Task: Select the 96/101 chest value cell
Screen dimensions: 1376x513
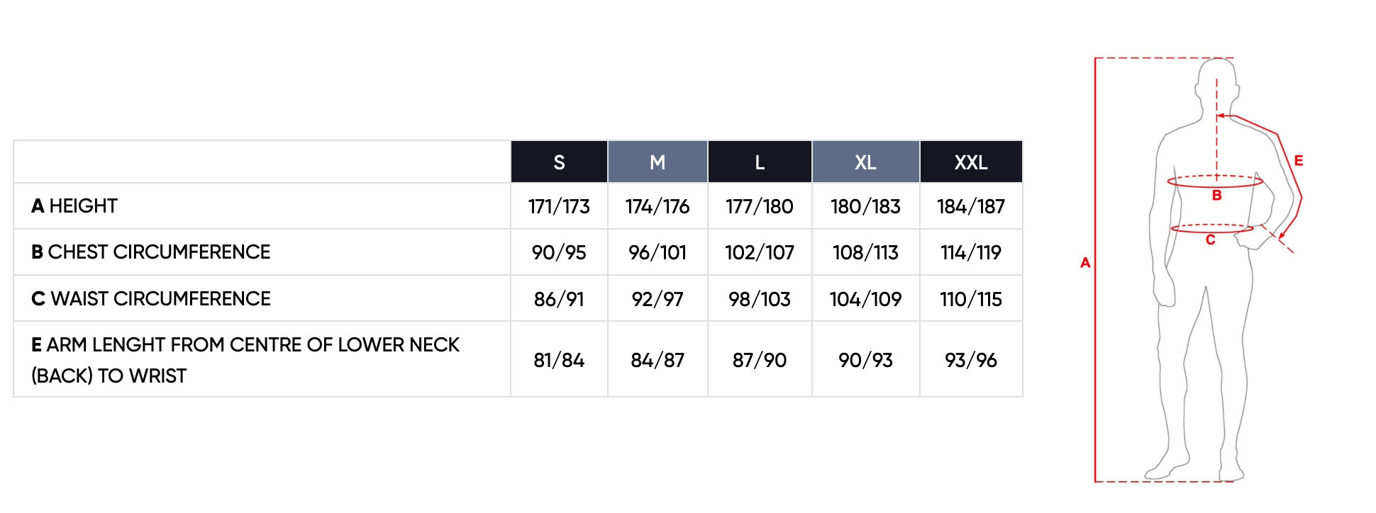Action: (658, 252)
